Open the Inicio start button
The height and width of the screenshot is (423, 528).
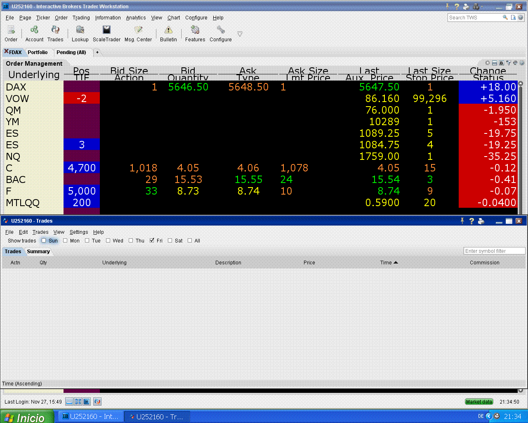[x=27, y=417]
